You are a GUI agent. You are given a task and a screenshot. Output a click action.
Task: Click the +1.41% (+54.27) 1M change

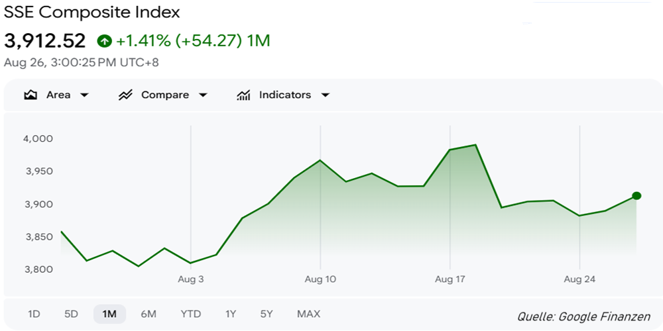(x=193, y=41)
